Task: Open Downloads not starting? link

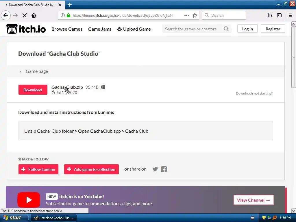Action: click(254, 93)
